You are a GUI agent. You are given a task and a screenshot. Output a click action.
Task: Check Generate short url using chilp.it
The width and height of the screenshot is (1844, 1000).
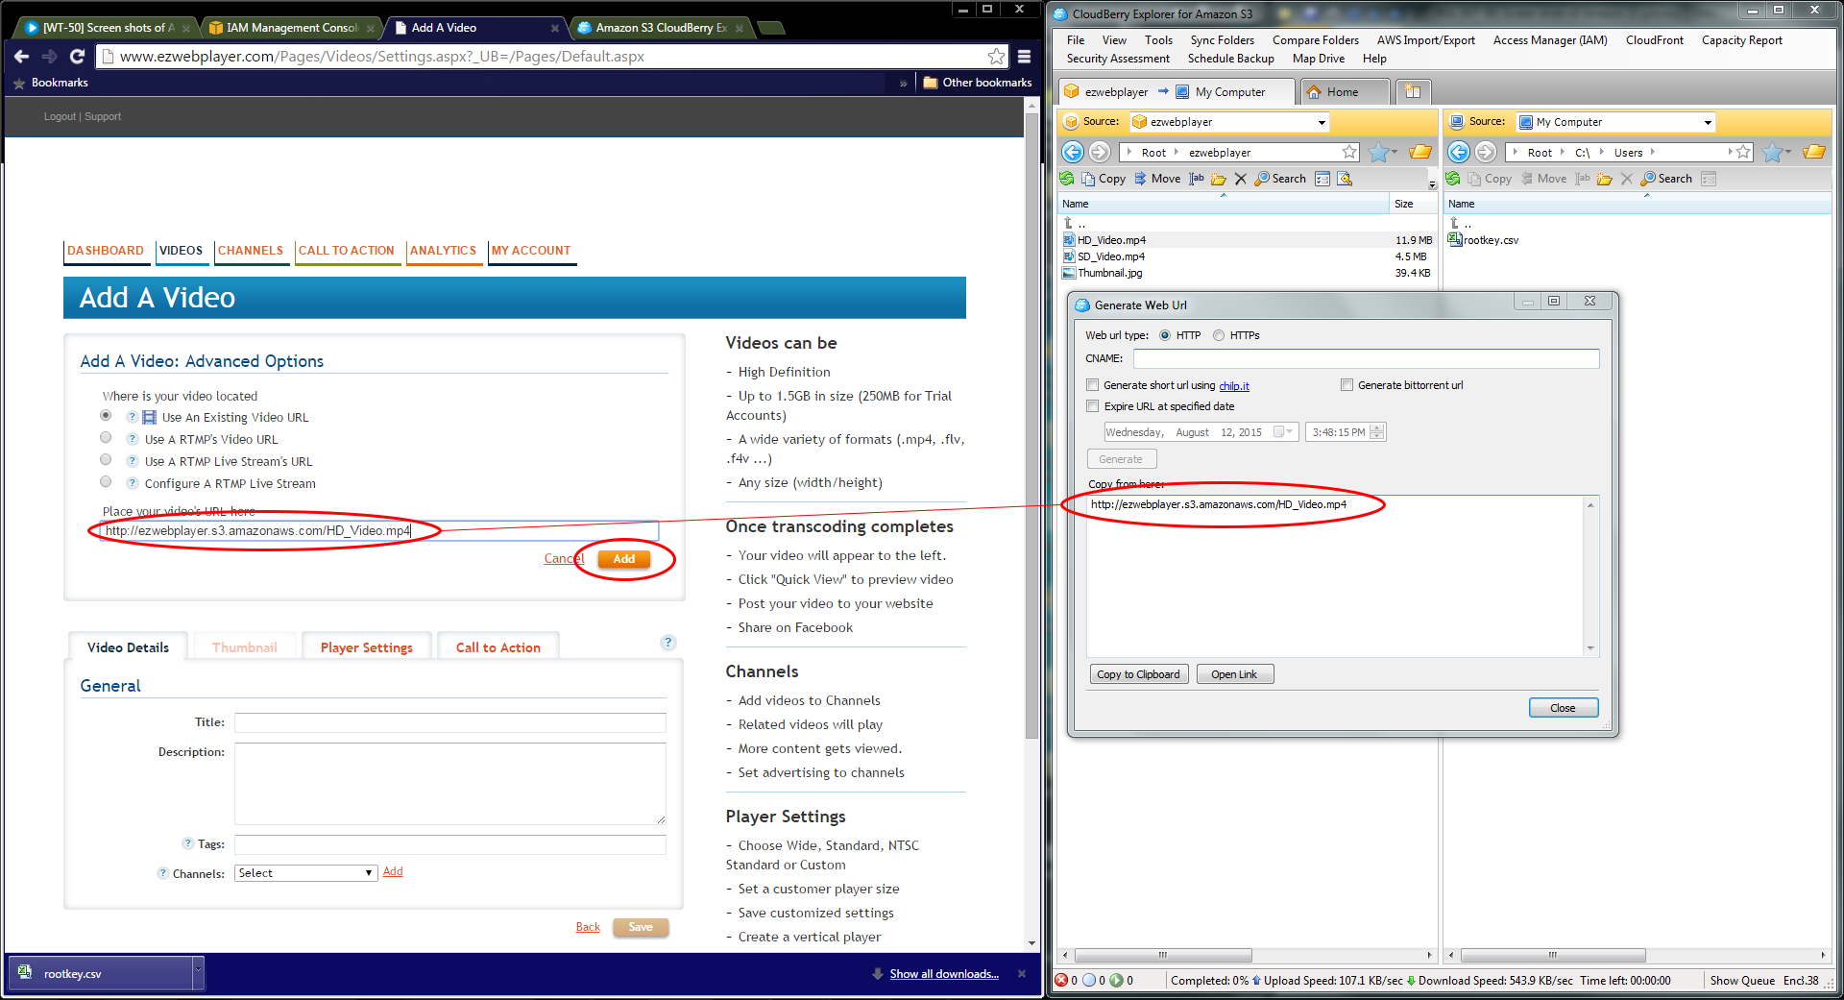[x=1092, y=385]
